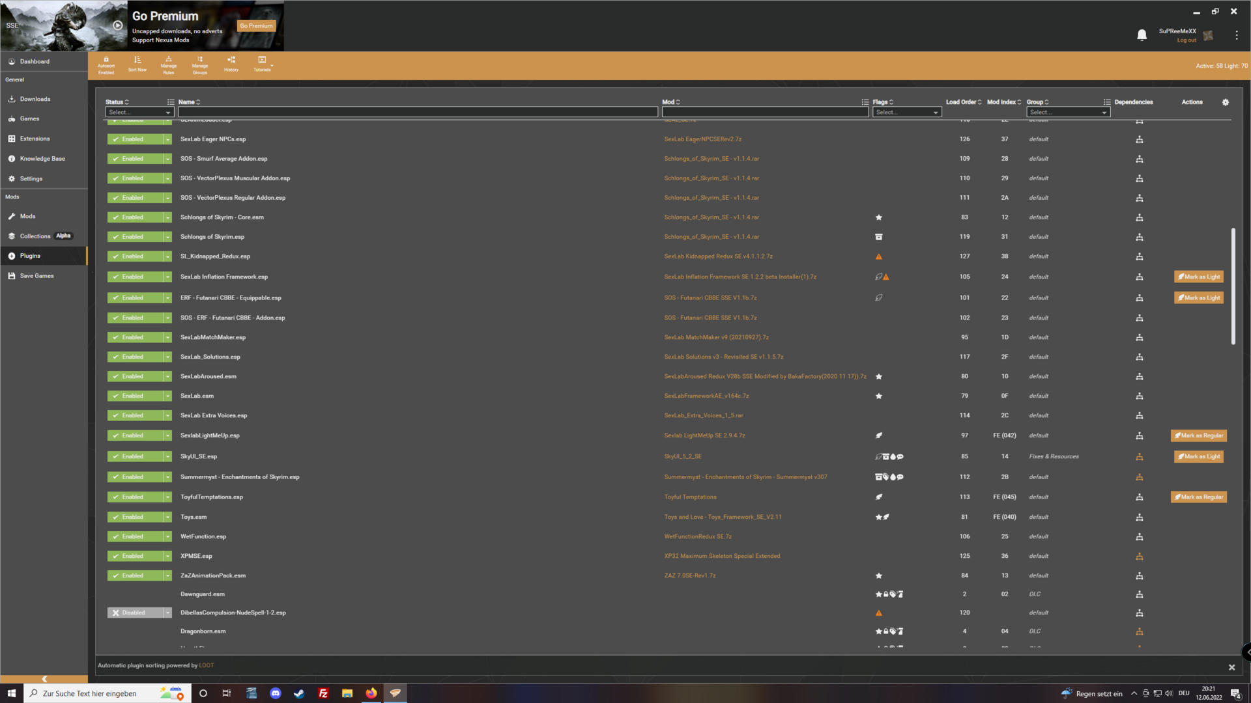Open the Extensions sidebar item
Screen dimensions: 1251x703
[x=44, y=139]
